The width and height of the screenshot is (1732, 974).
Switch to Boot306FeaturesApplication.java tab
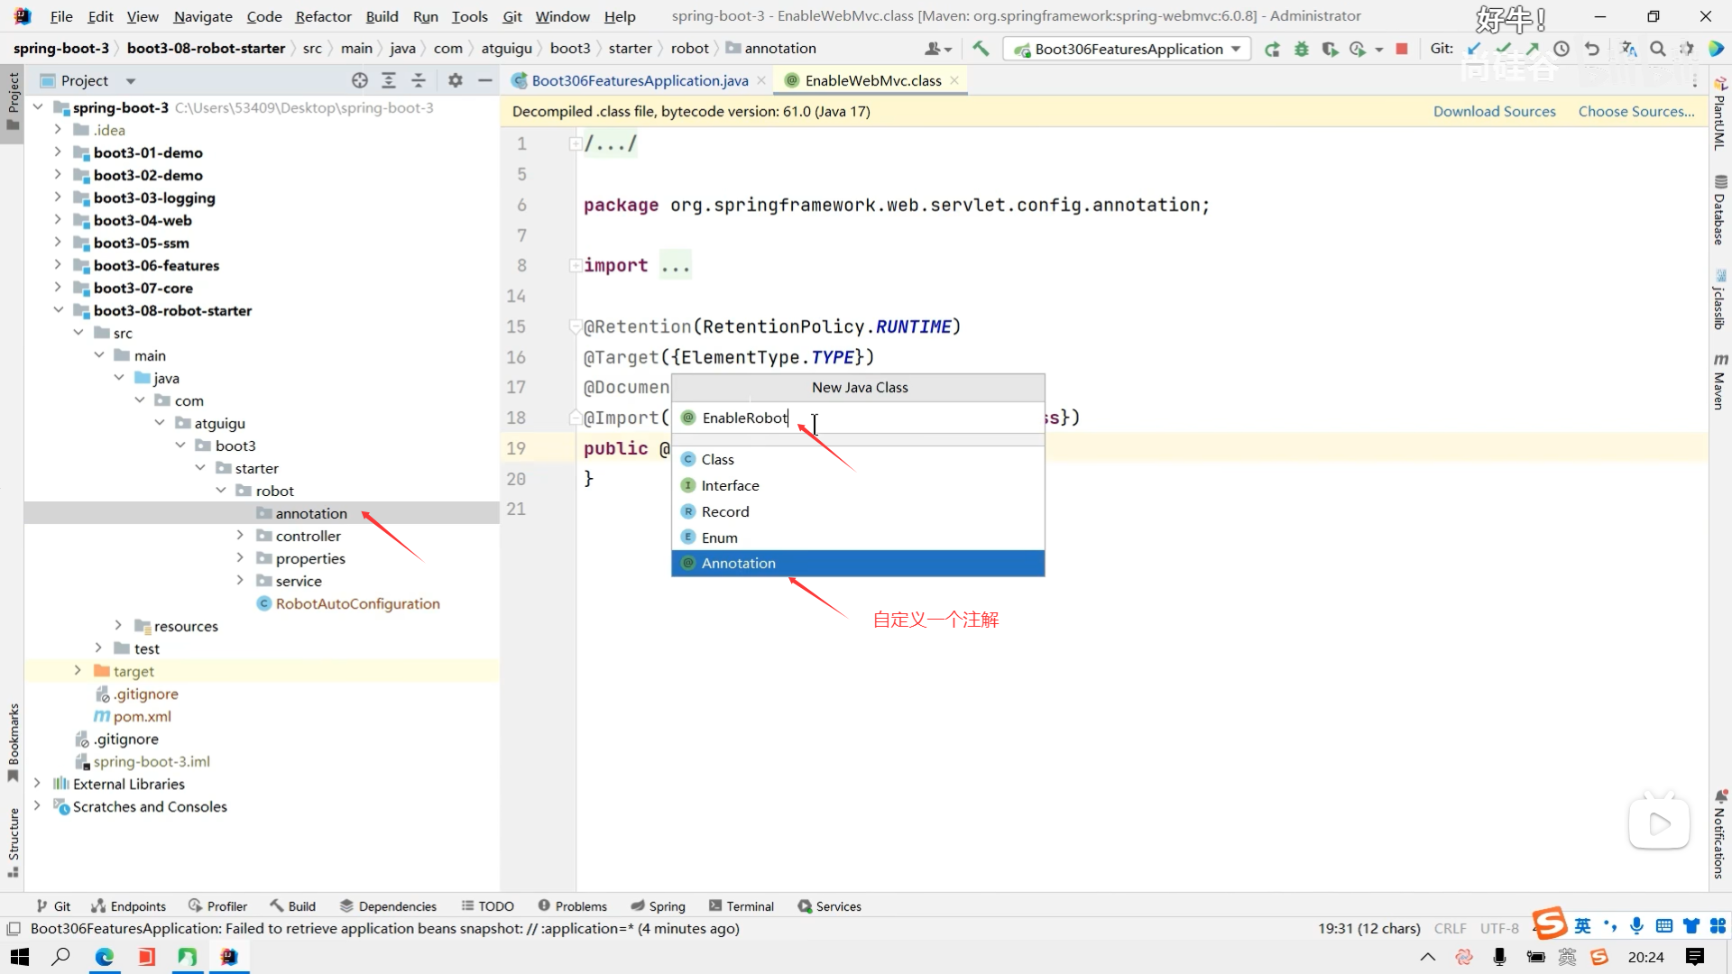(639, 80)
